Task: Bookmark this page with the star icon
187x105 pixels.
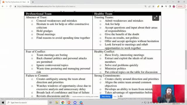Action: (153, 6)
